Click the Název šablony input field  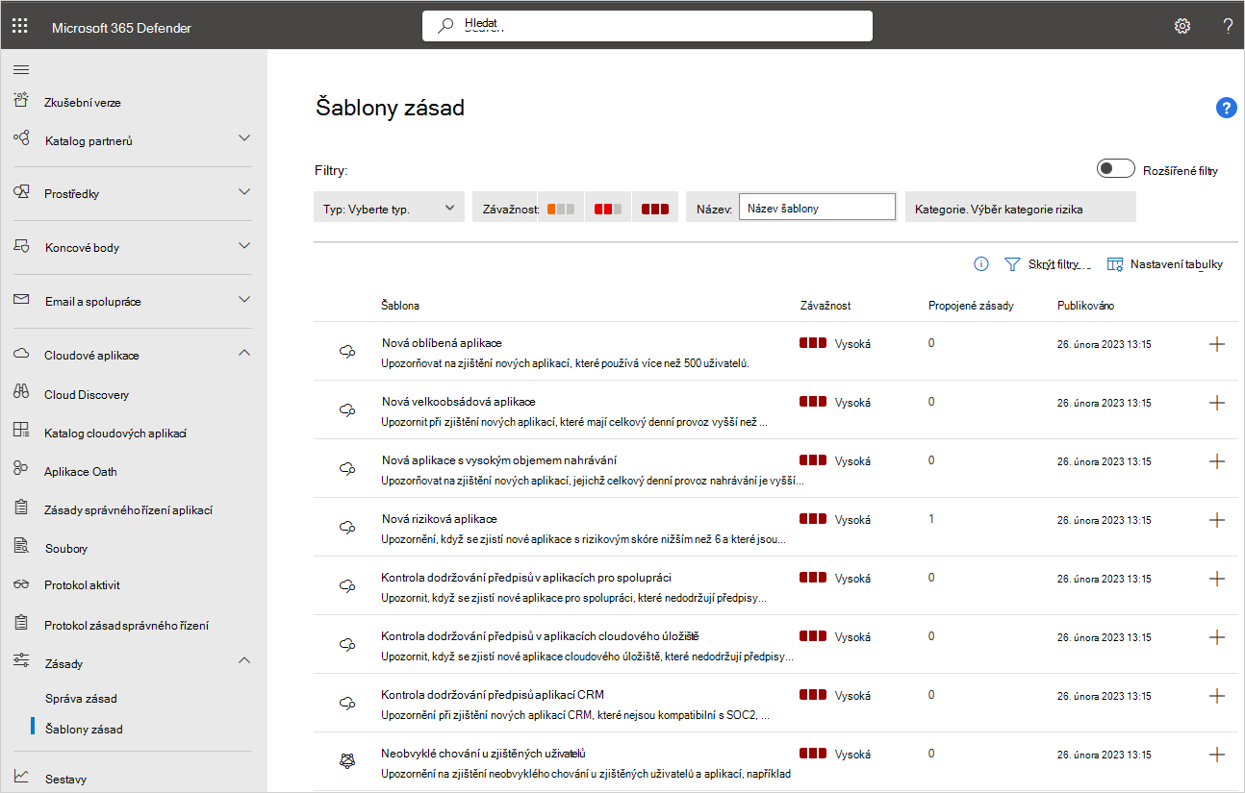coord(817,208)
